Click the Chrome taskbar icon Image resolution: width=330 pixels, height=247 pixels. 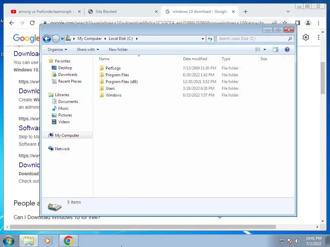(x=68, y=241)
